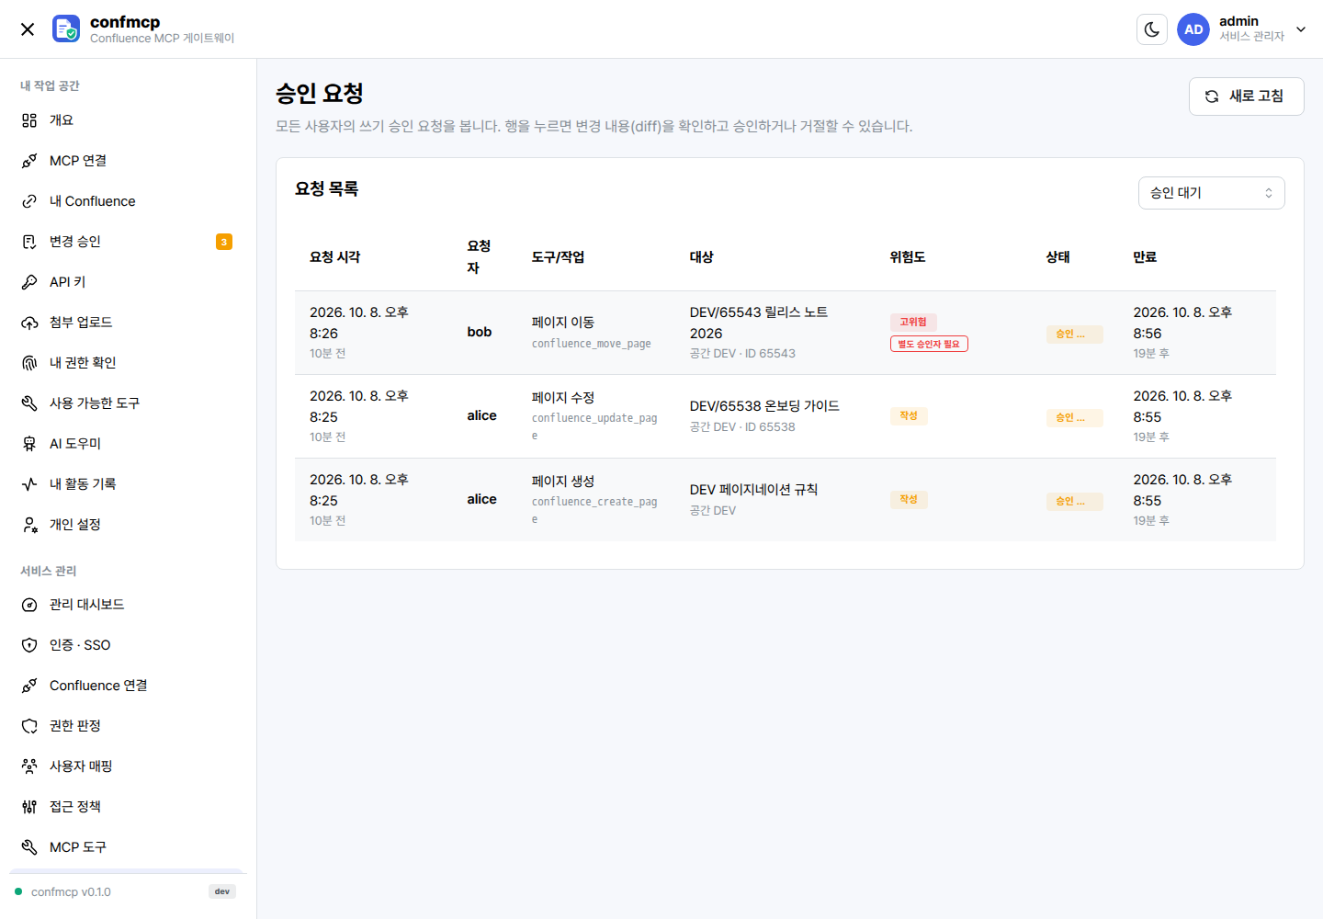This screenshot has height=919, width=1323.
Task: Click the 개요 overview grid icon
Action: tap(29, 120)
